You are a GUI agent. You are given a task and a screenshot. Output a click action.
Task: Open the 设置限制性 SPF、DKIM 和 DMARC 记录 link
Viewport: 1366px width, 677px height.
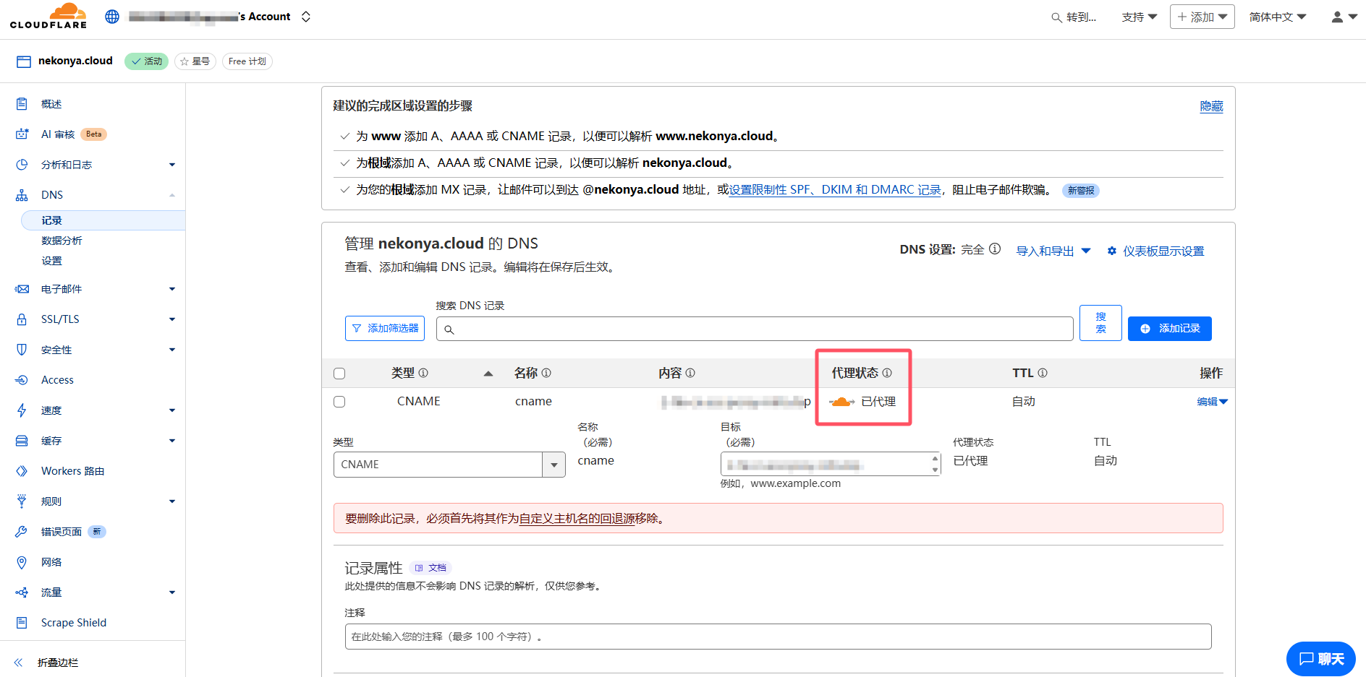click(835, 190)
